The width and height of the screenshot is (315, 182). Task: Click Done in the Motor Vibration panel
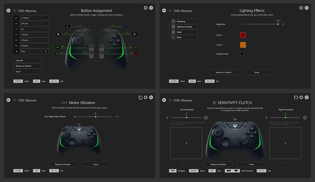[96, 164]
